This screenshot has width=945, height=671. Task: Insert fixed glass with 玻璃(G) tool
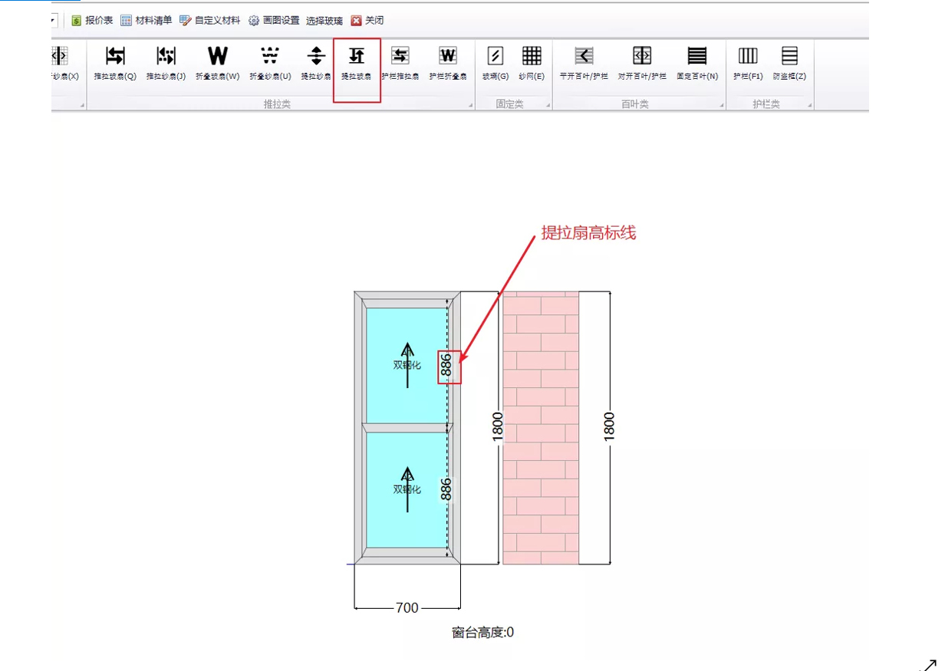(x=496, y=63)
